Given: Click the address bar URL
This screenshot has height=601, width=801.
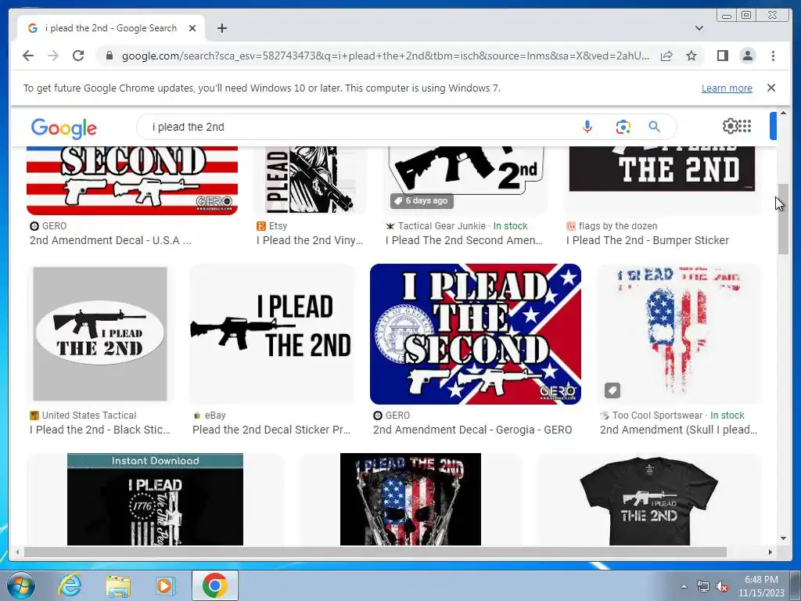Looking at the screenshot, I should pyautogui.click(x=386, y=56).
